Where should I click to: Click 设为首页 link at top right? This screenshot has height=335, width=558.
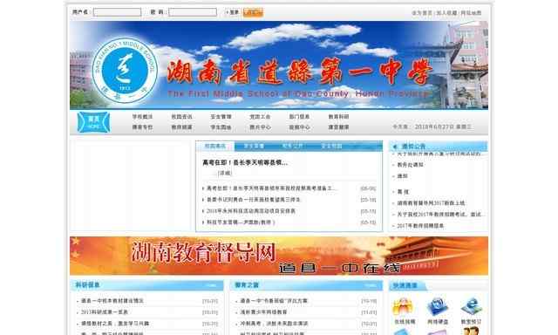[422, 13]
